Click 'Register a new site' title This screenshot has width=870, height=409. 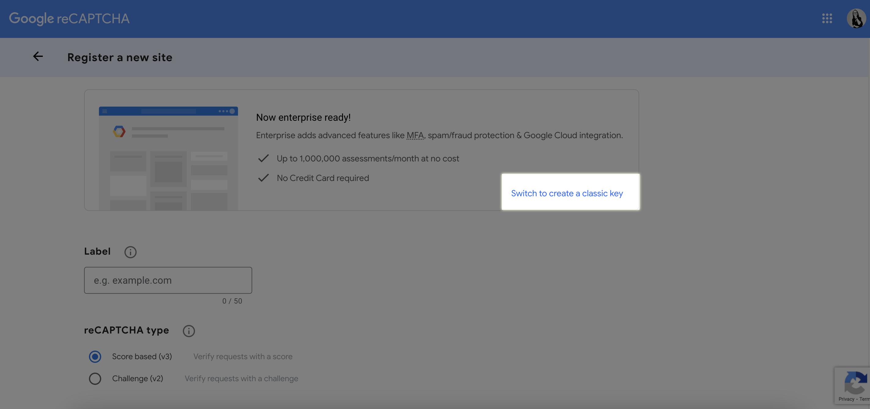coord(120,57)
